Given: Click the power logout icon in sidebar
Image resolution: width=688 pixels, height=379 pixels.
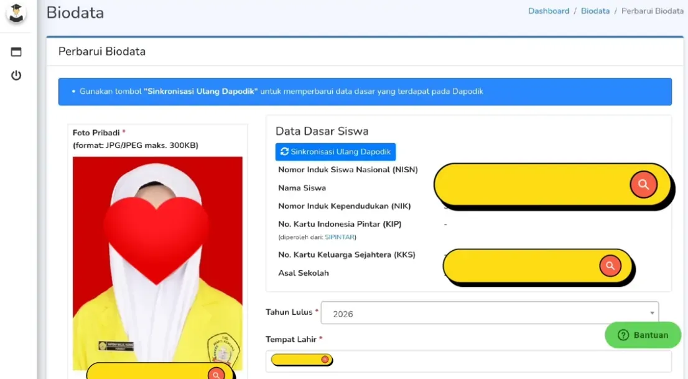Looking at the screenshot, I should 16,75.
